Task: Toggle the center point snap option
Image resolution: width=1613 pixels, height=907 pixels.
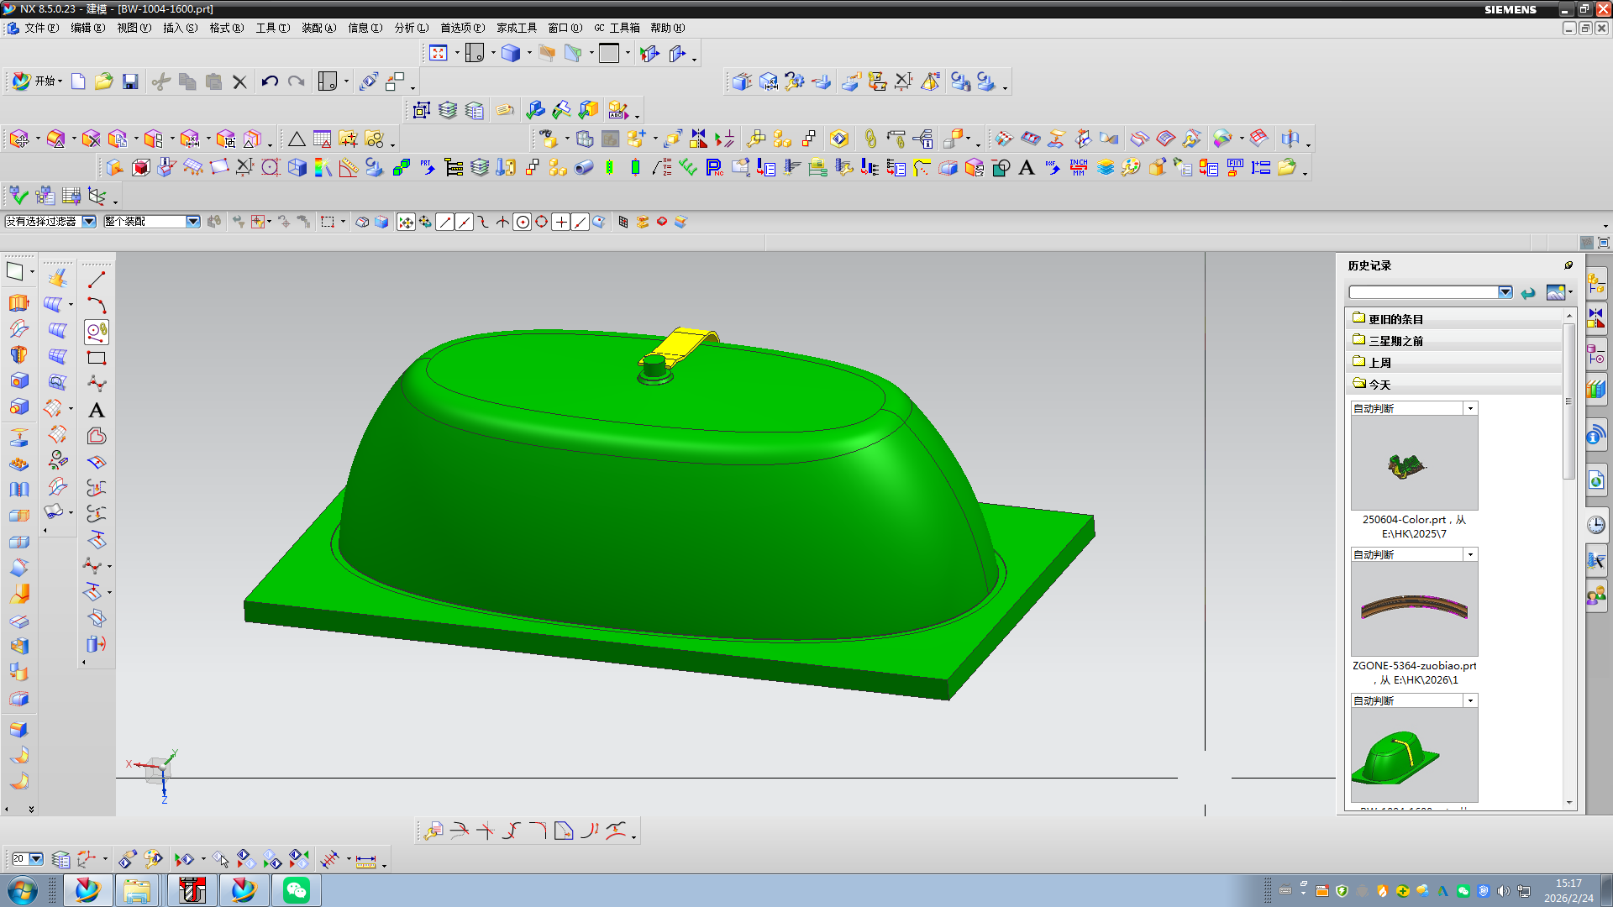Action: [x=522, y=222]
